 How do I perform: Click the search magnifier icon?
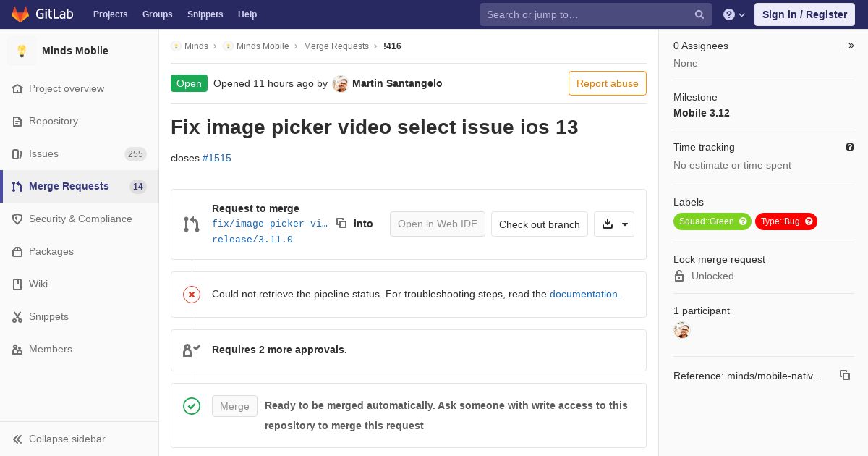coord(699,14)
